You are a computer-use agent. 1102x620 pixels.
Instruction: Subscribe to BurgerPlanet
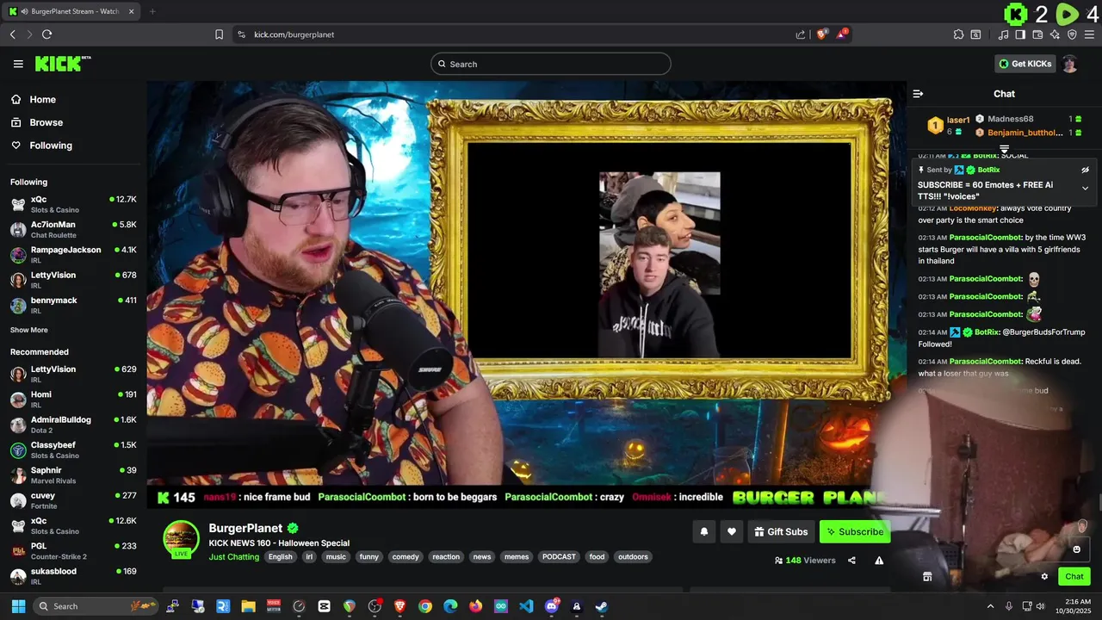(x=855, y=532)
